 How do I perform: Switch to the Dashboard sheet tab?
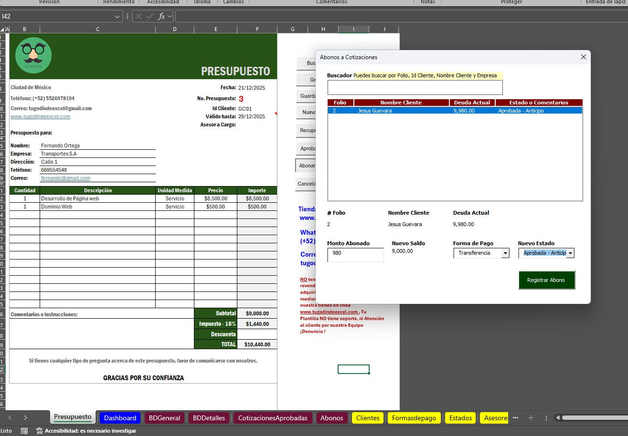pos(120,418)
